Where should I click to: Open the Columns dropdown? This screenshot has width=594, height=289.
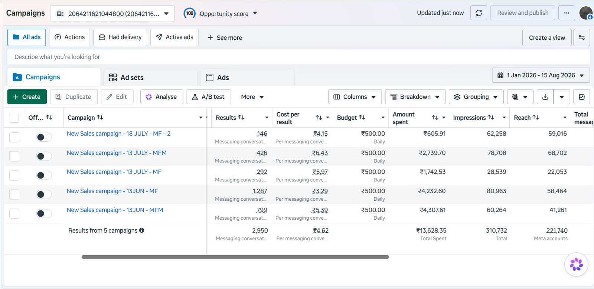pos(355,97)
